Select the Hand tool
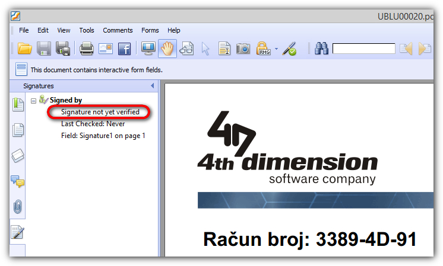 (x=167, y=49)
